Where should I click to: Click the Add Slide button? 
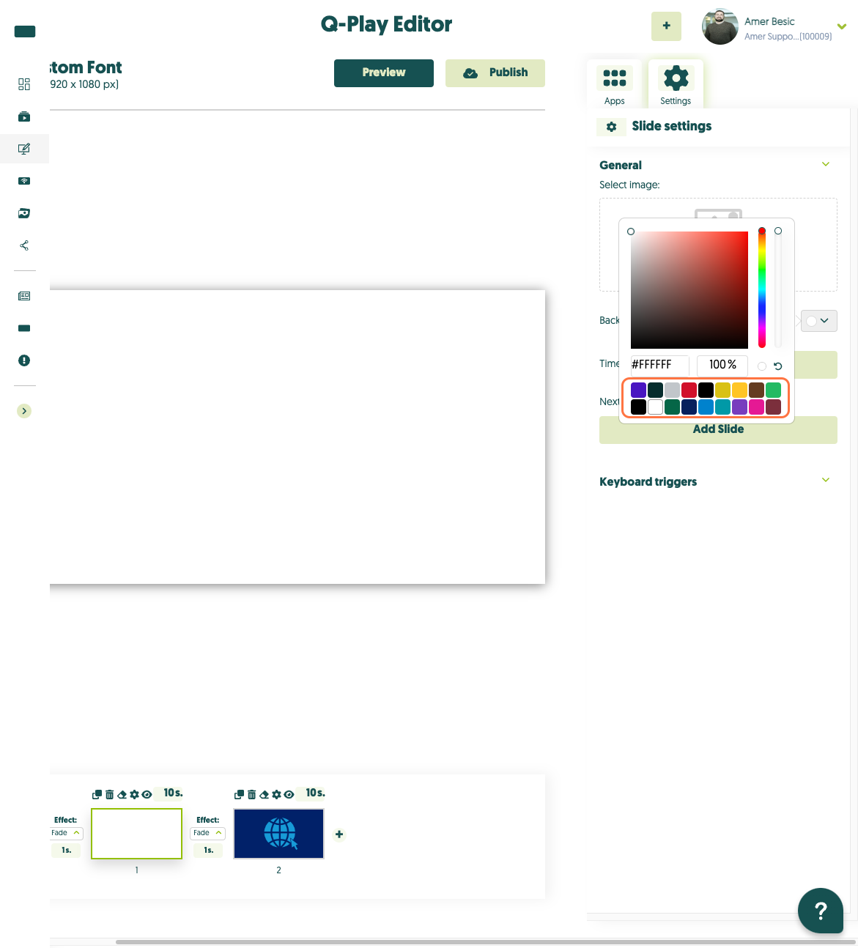pos(718,429)
